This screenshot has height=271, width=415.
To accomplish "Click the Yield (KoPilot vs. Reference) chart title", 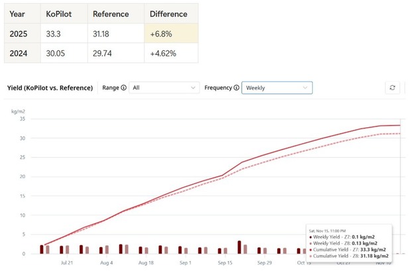I will pyautogui.click(x=50, y=87).
